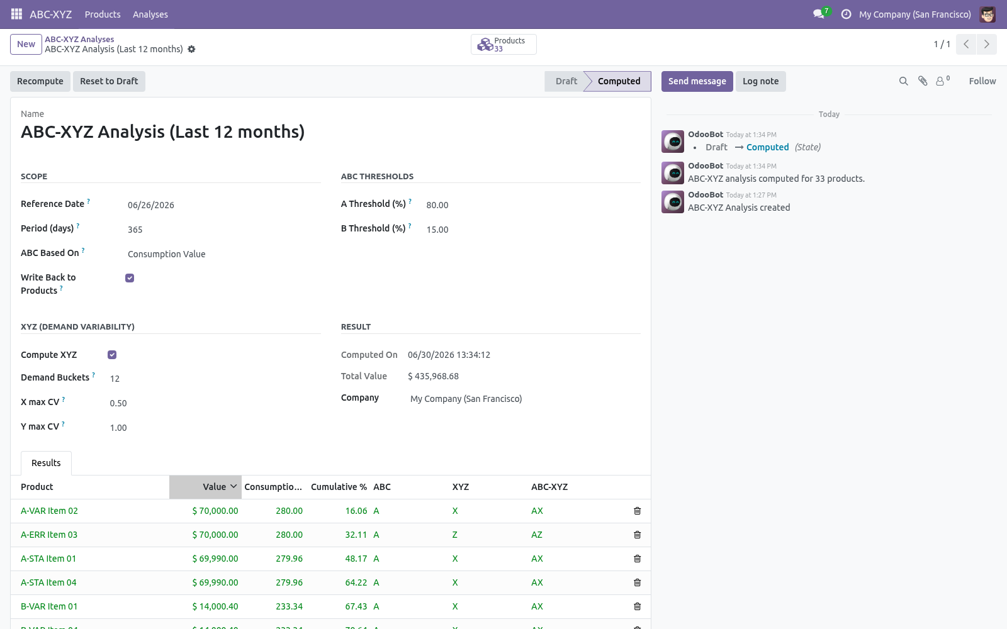Edit the Reference Date field
This screenshot has width=1007, height=629.
pos(223,205)
